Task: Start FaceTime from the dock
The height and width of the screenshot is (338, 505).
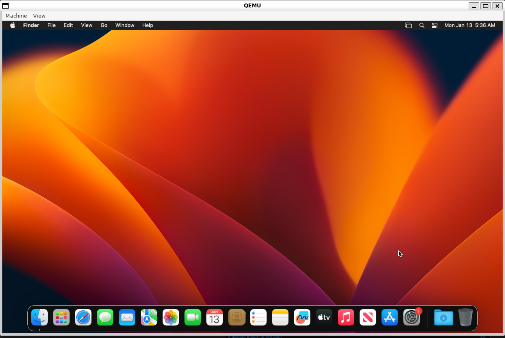Action: point(193,317)
